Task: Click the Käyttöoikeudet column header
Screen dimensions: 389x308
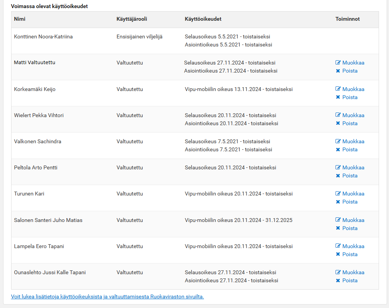Action: coord(203,19)
